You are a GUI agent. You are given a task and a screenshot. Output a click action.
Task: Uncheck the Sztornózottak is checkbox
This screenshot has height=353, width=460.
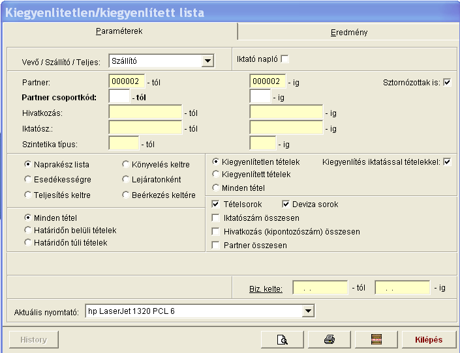pyautogui.click(x=447, y=82)
